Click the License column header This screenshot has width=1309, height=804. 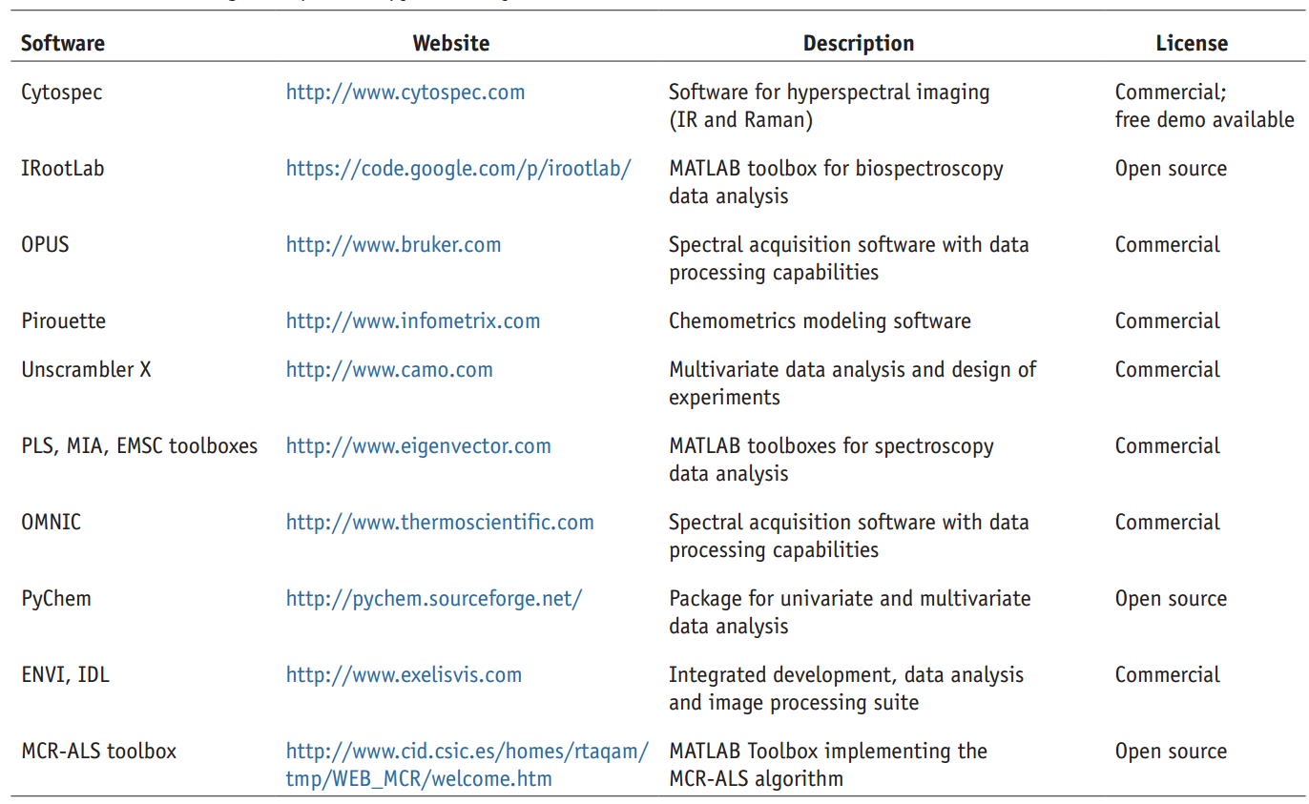(x=1191, y=43)
